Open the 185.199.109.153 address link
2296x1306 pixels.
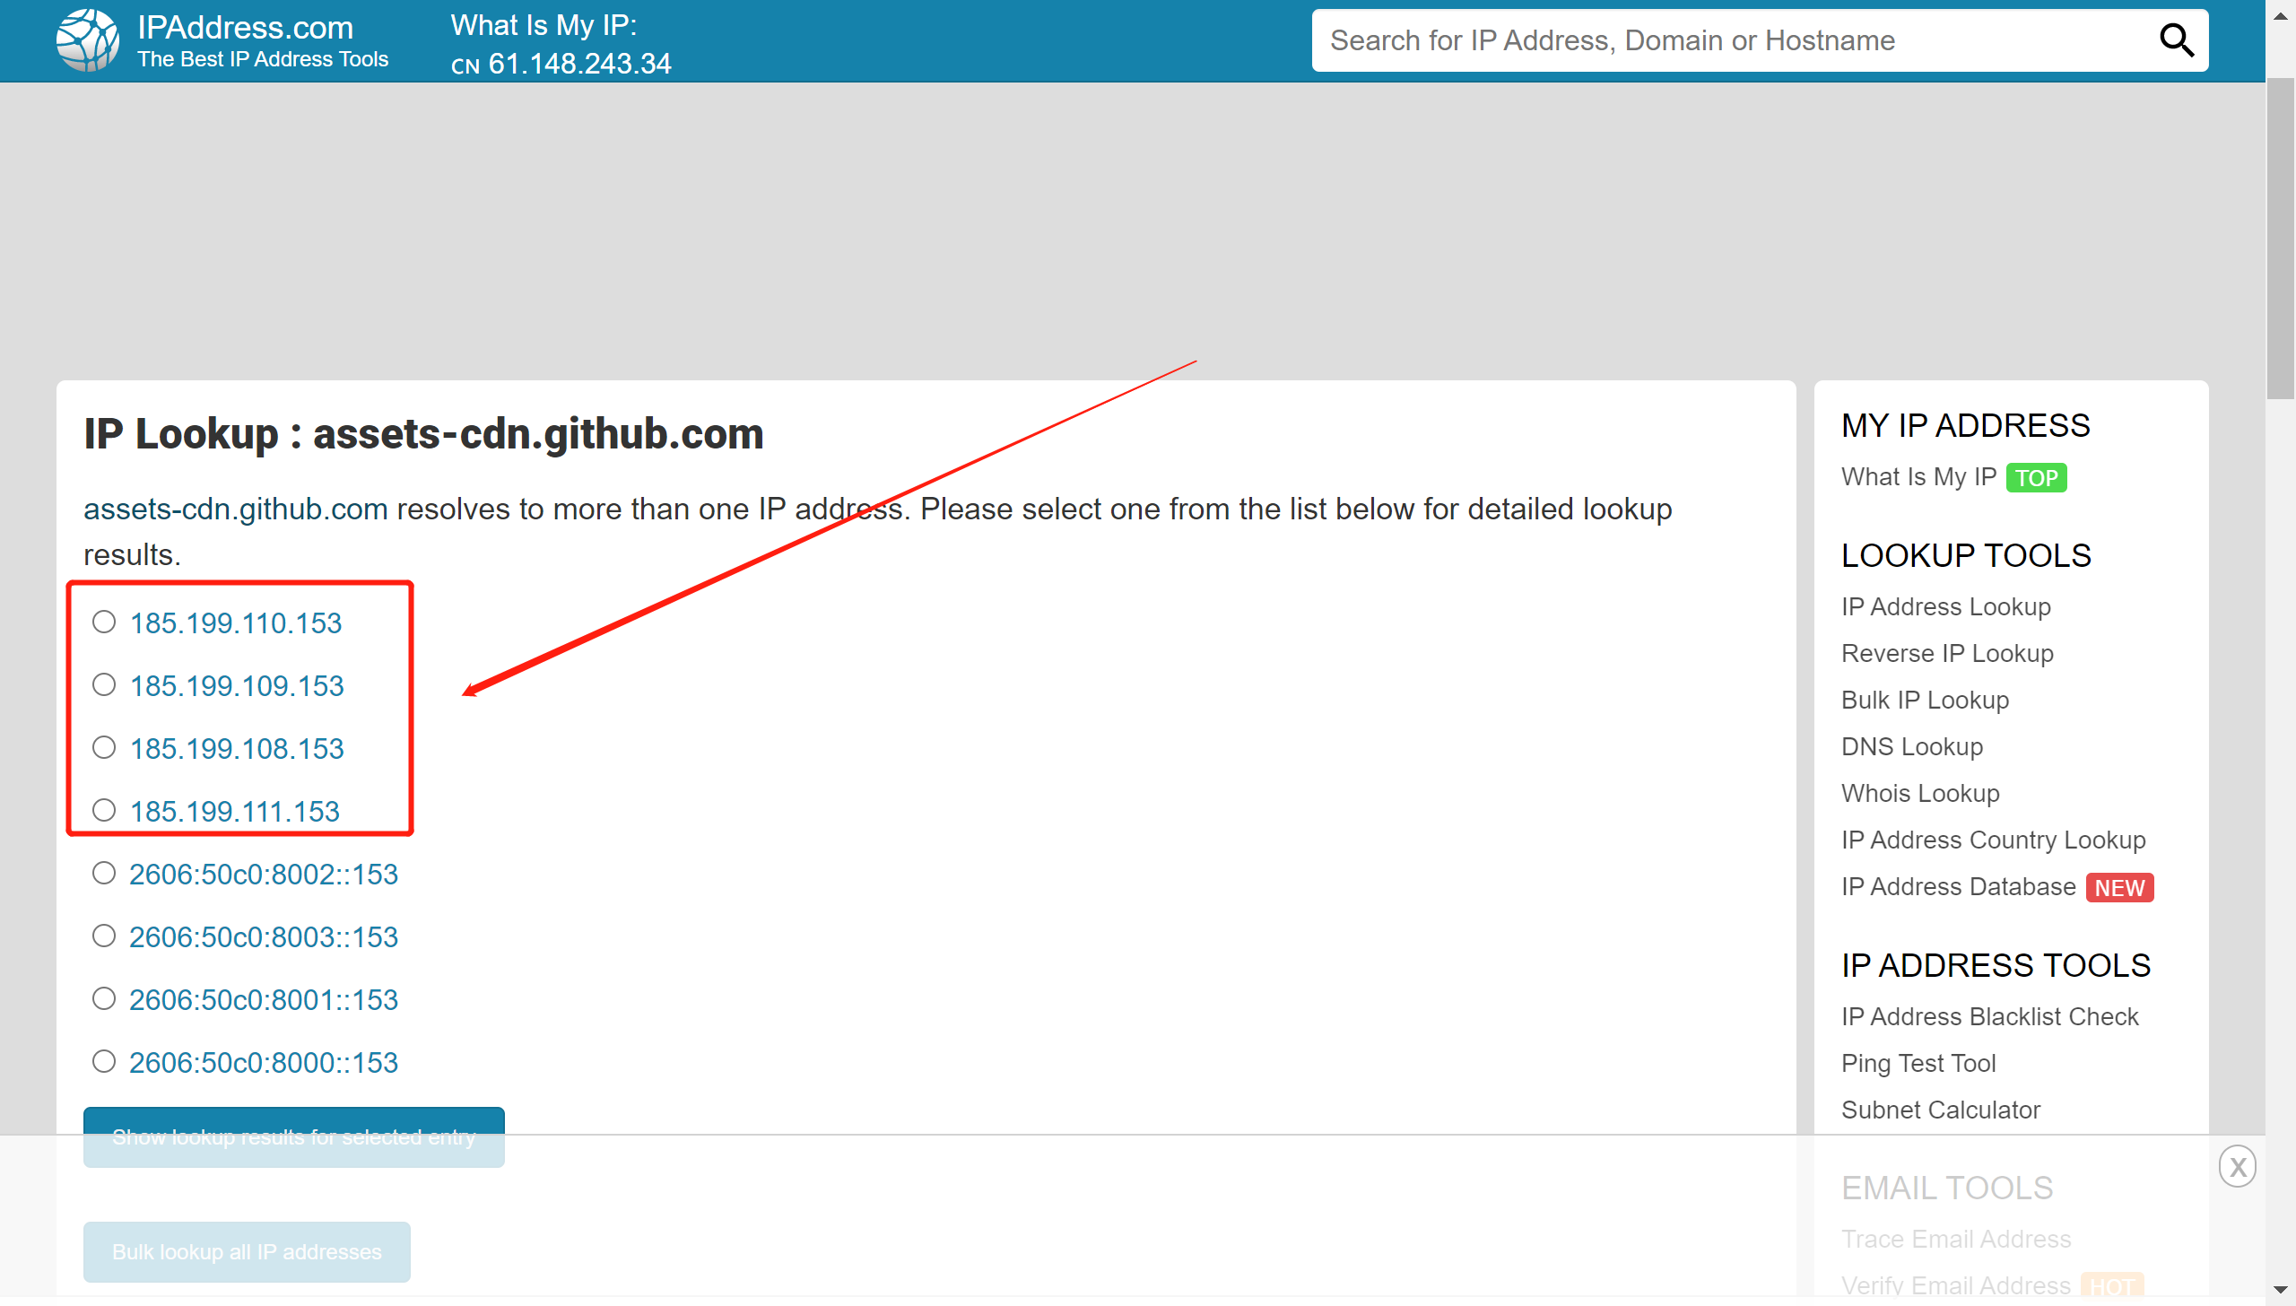pyautogui.click(x=237, y=686)
